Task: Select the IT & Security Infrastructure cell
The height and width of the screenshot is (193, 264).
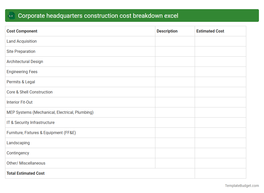Action: pyautogui.click(x=30, y=122)
